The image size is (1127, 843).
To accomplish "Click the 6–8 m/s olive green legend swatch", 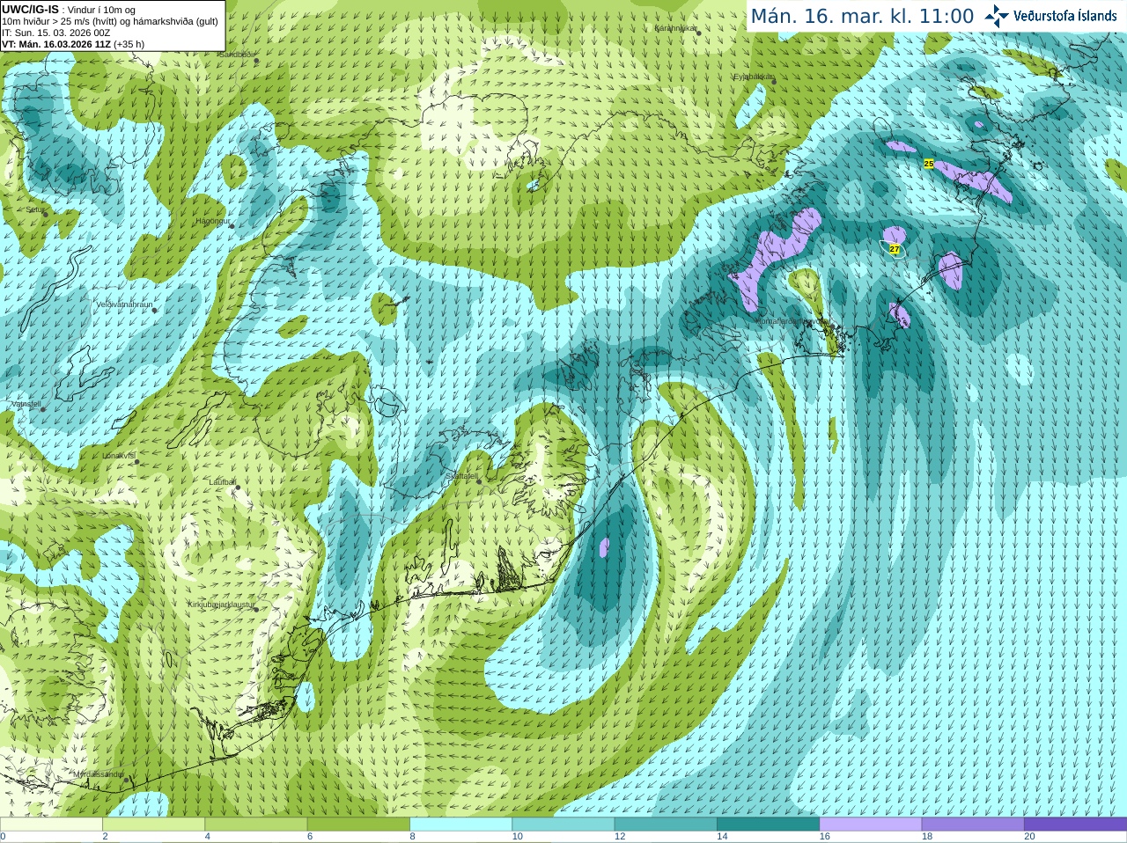I will 358,825.
